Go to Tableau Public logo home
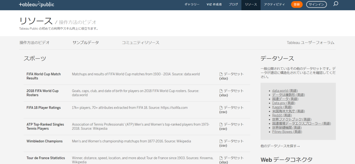Image resolution: width=355 pixels, height=164 pixels. tap(36, 4)
